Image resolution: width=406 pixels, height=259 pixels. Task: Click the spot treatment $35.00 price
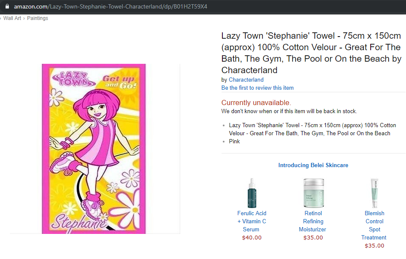(x=374, y=245)
